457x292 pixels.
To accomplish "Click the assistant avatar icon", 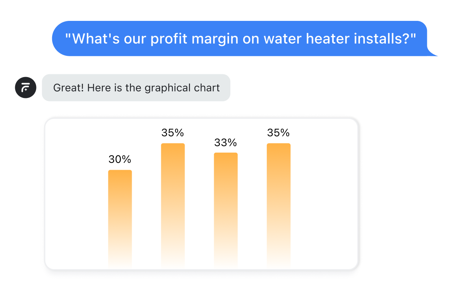I will pyautogui.click(x=25, y=87).
